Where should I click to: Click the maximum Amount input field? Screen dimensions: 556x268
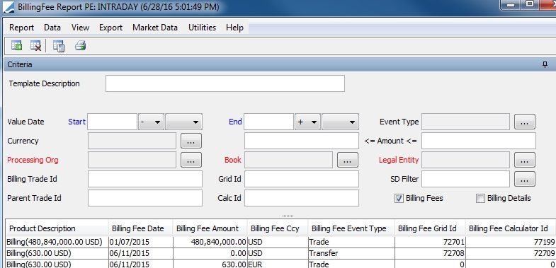479,141
